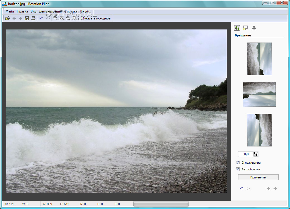
Task: Select the Flip mirror icon in side panel
Action: pos(254,28)
